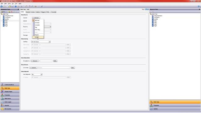
Task: Choose General option in Source menu
Action: click(x=38, y=23)
